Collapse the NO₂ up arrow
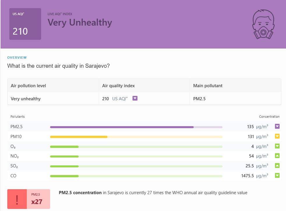Viewport: 286px width, 211px height. [277, 156]
